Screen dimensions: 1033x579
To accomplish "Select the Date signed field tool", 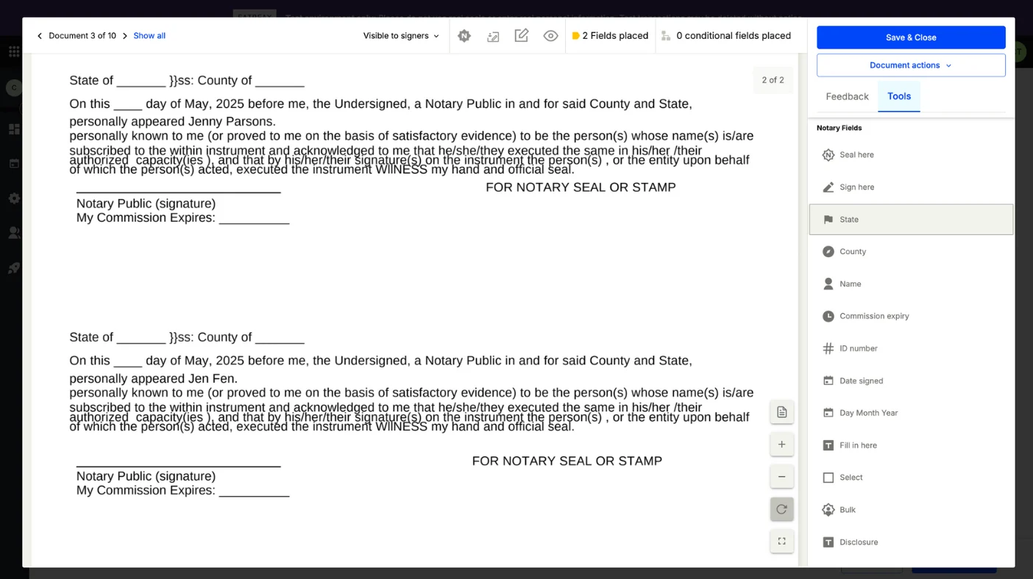I will click(x=911, y=381).
